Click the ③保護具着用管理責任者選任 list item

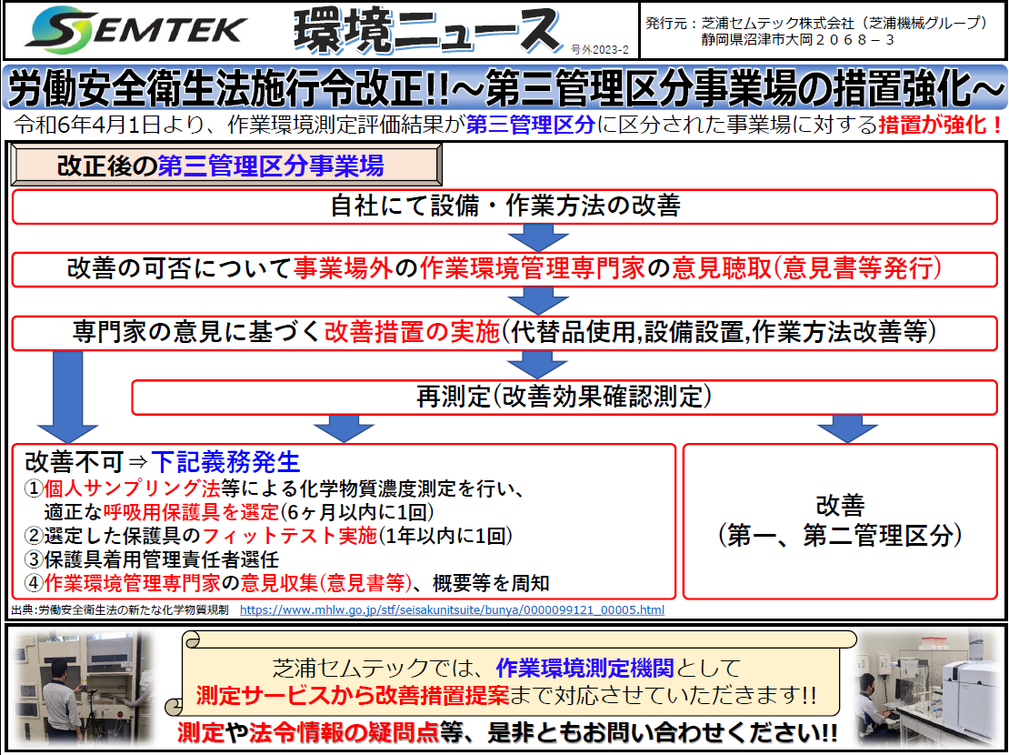151,559
